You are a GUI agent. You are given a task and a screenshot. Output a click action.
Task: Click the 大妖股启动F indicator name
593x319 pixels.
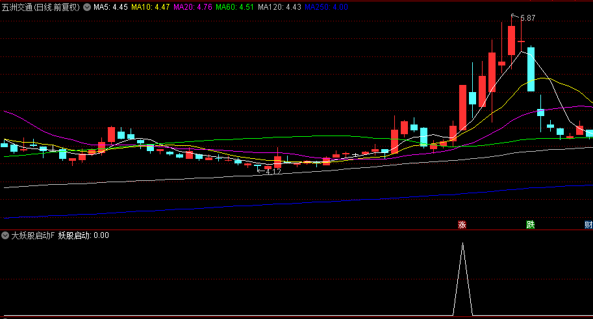point(33,235)
